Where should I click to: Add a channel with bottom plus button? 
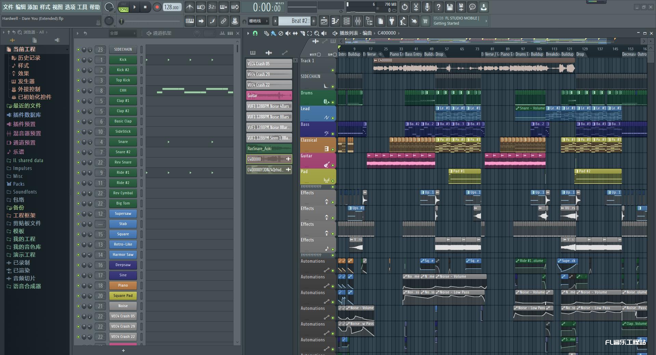coord(123,351)
